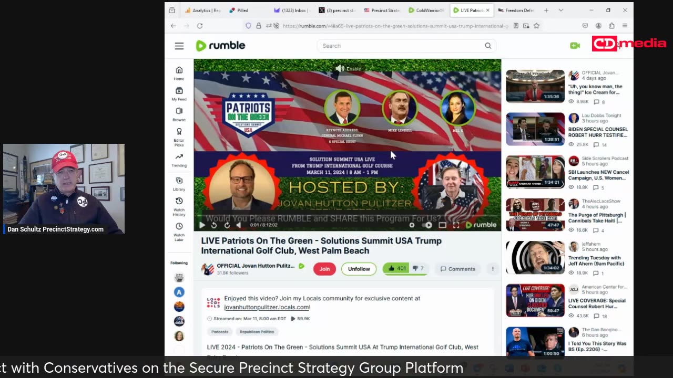Open Library in the sidebar

click(179, 184)
